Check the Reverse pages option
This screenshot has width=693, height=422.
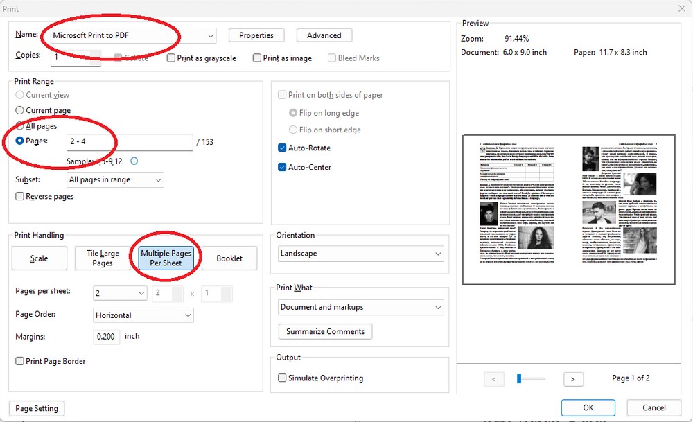click(19, 197)
